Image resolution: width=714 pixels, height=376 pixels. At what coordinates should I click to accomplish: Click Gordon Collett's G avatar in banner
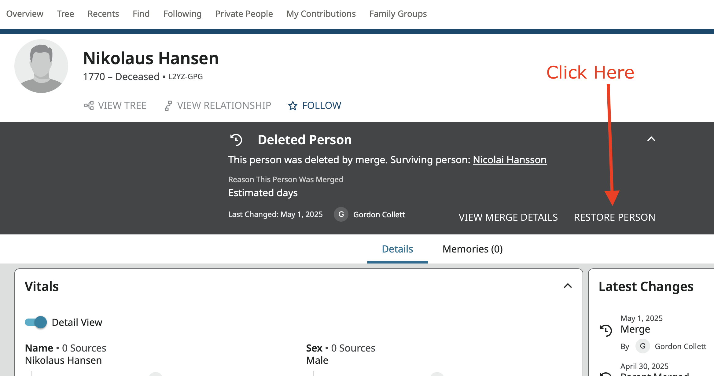(x=341, y=215)
